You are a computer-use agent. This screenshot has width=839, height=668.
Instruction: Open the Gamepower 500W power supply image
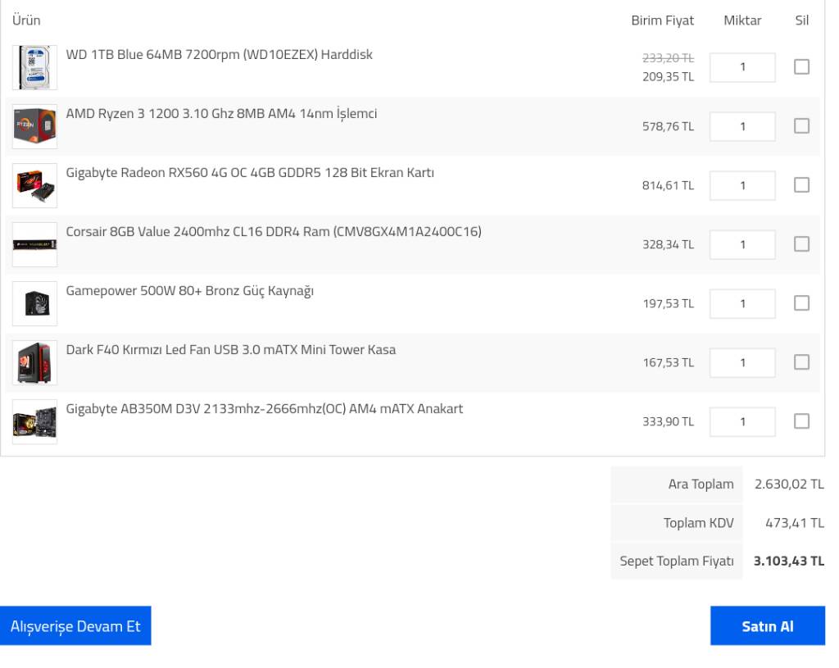click(x=34, y=303)
